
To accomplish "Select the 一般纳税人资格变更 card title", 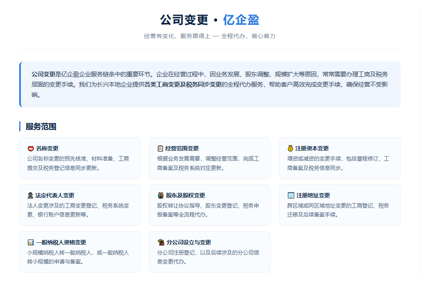I will pyautogui.click(x=61, y=242).
